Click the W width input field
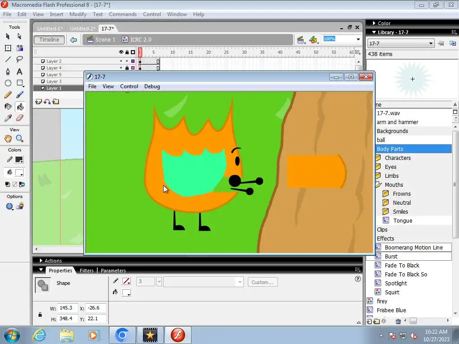The width and height of the screenshot is (459, 344). 67,308
